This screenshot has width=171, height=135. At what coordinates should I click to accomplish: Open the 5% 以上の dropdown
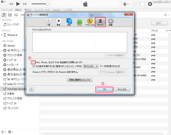point(91,66)
